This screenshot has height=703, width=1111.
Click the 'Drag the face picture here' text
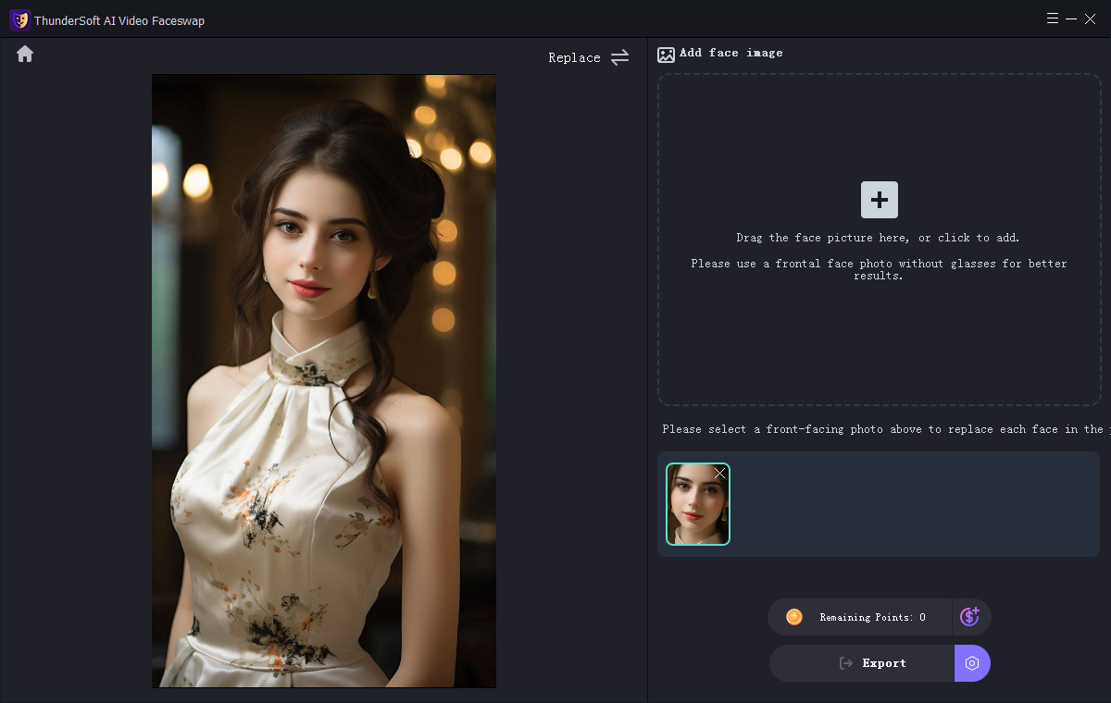pos(878,238)
